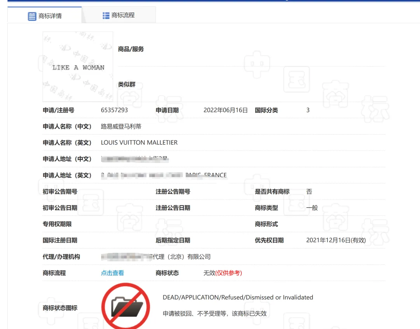Click the 商标类型 value 一般
420x329 pixels.
[312, 208]
